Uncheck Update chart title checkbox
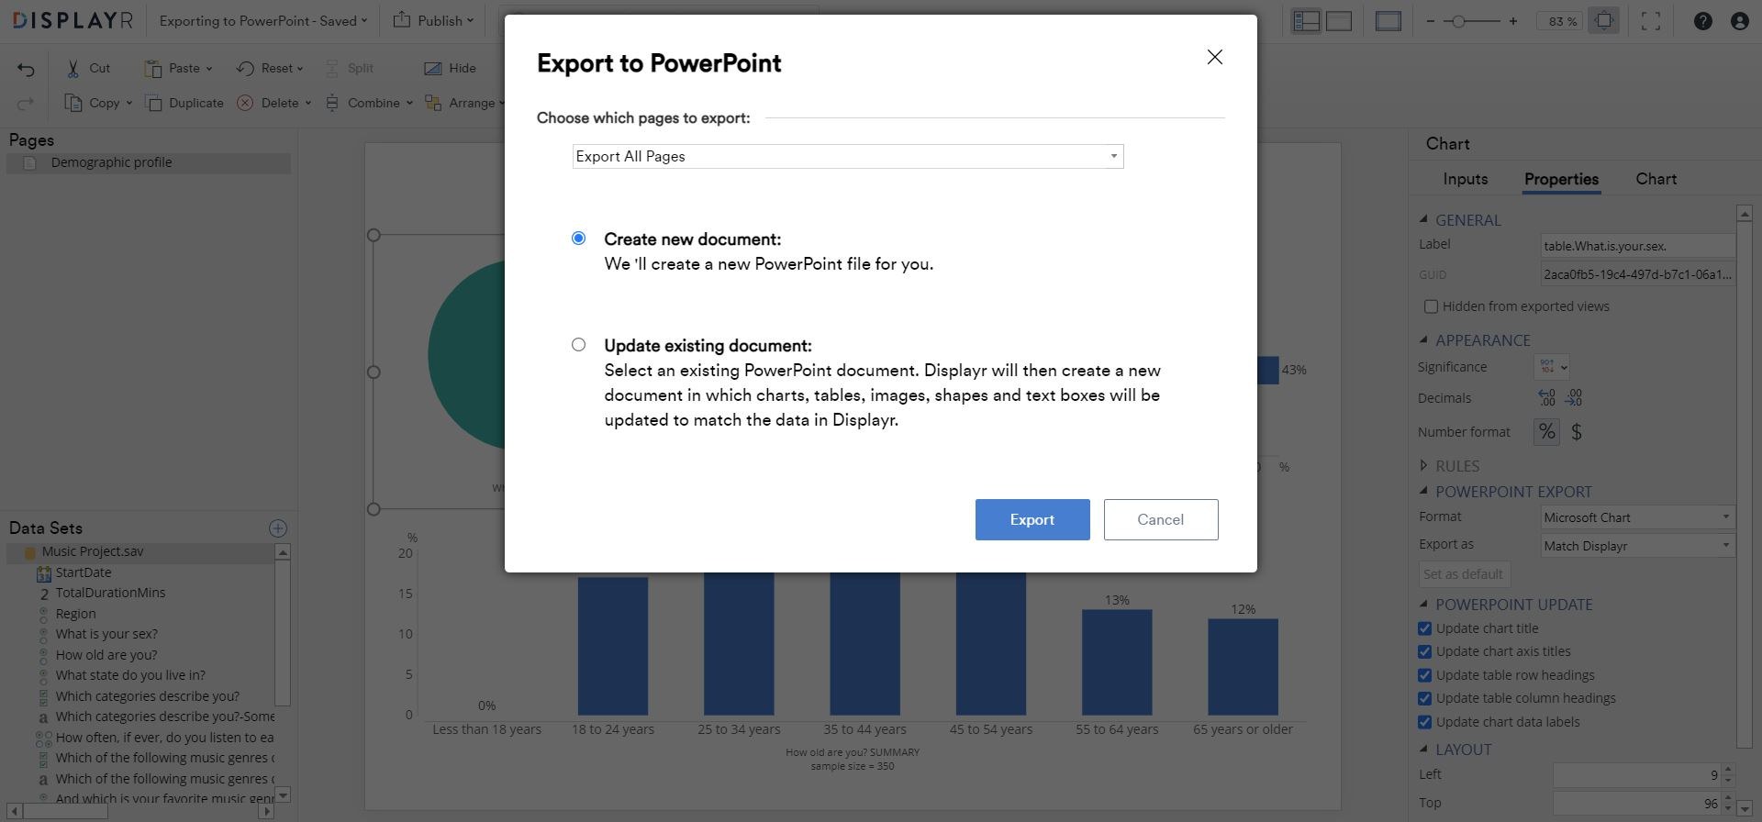Viewport: 1762px width, 822px height. pos(1424,628)
